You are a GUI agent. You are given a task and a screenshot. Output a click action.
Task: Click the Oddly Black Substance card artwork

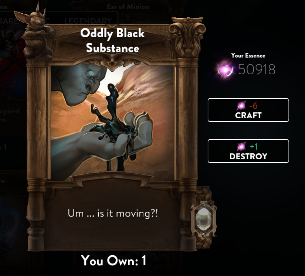coord(112,122)
